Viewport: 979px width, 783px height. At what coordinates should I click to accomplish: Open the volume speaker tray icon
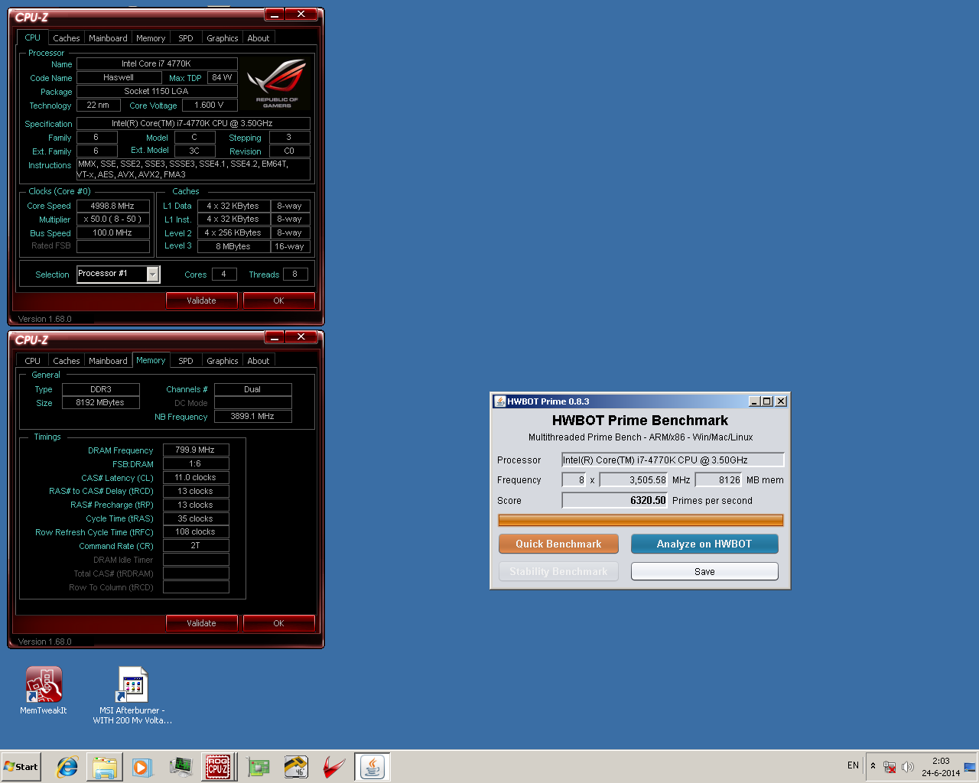point(908,767)
